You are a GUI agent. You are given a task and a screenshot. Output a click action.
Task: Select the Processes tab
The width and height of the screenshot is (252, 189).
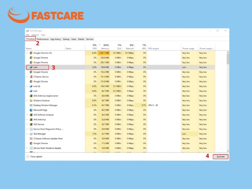point(30,39)
